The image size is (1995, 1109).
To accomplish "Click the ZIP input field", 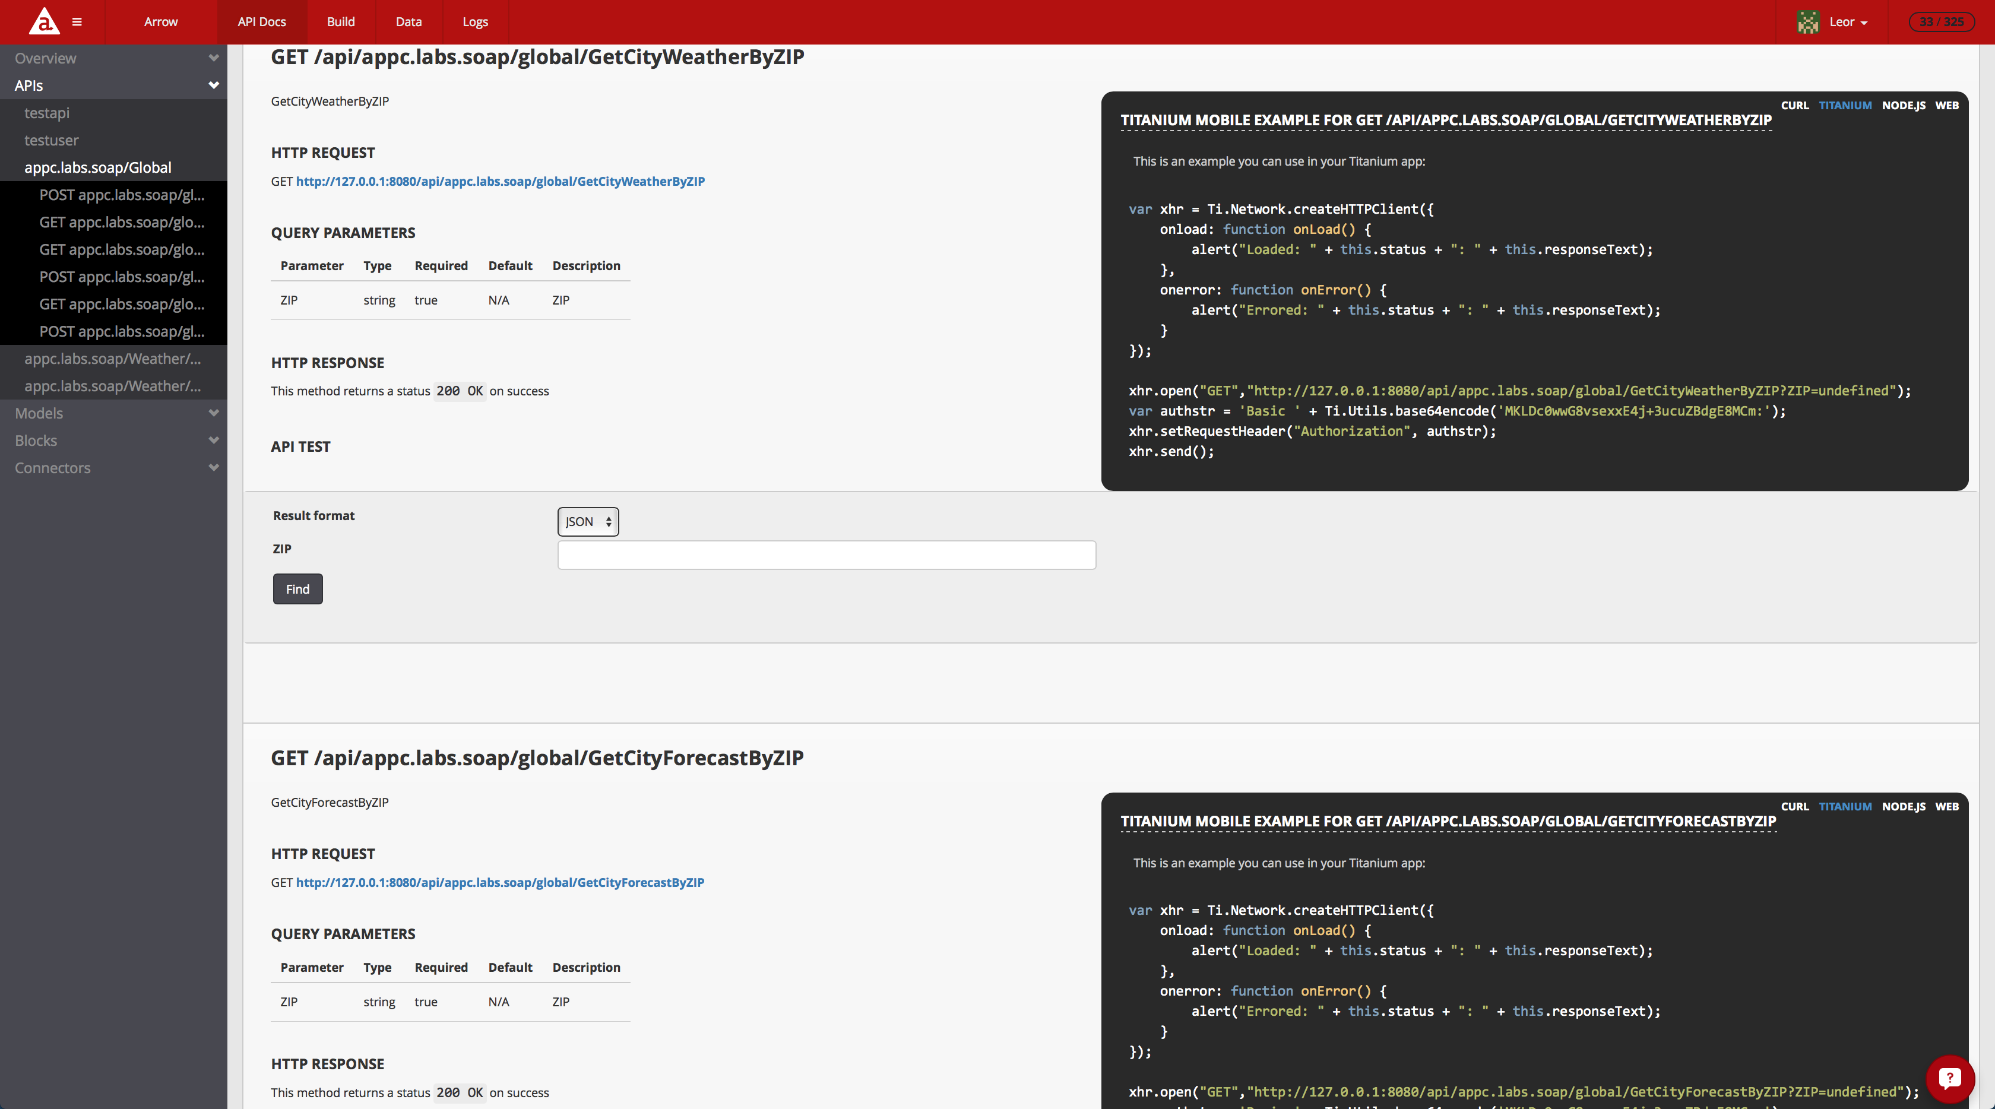I will (826, 554).
